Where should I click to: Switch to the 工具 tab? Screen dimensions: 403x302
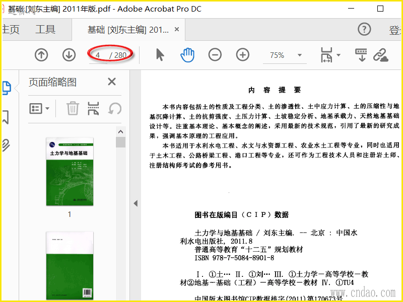45,29
